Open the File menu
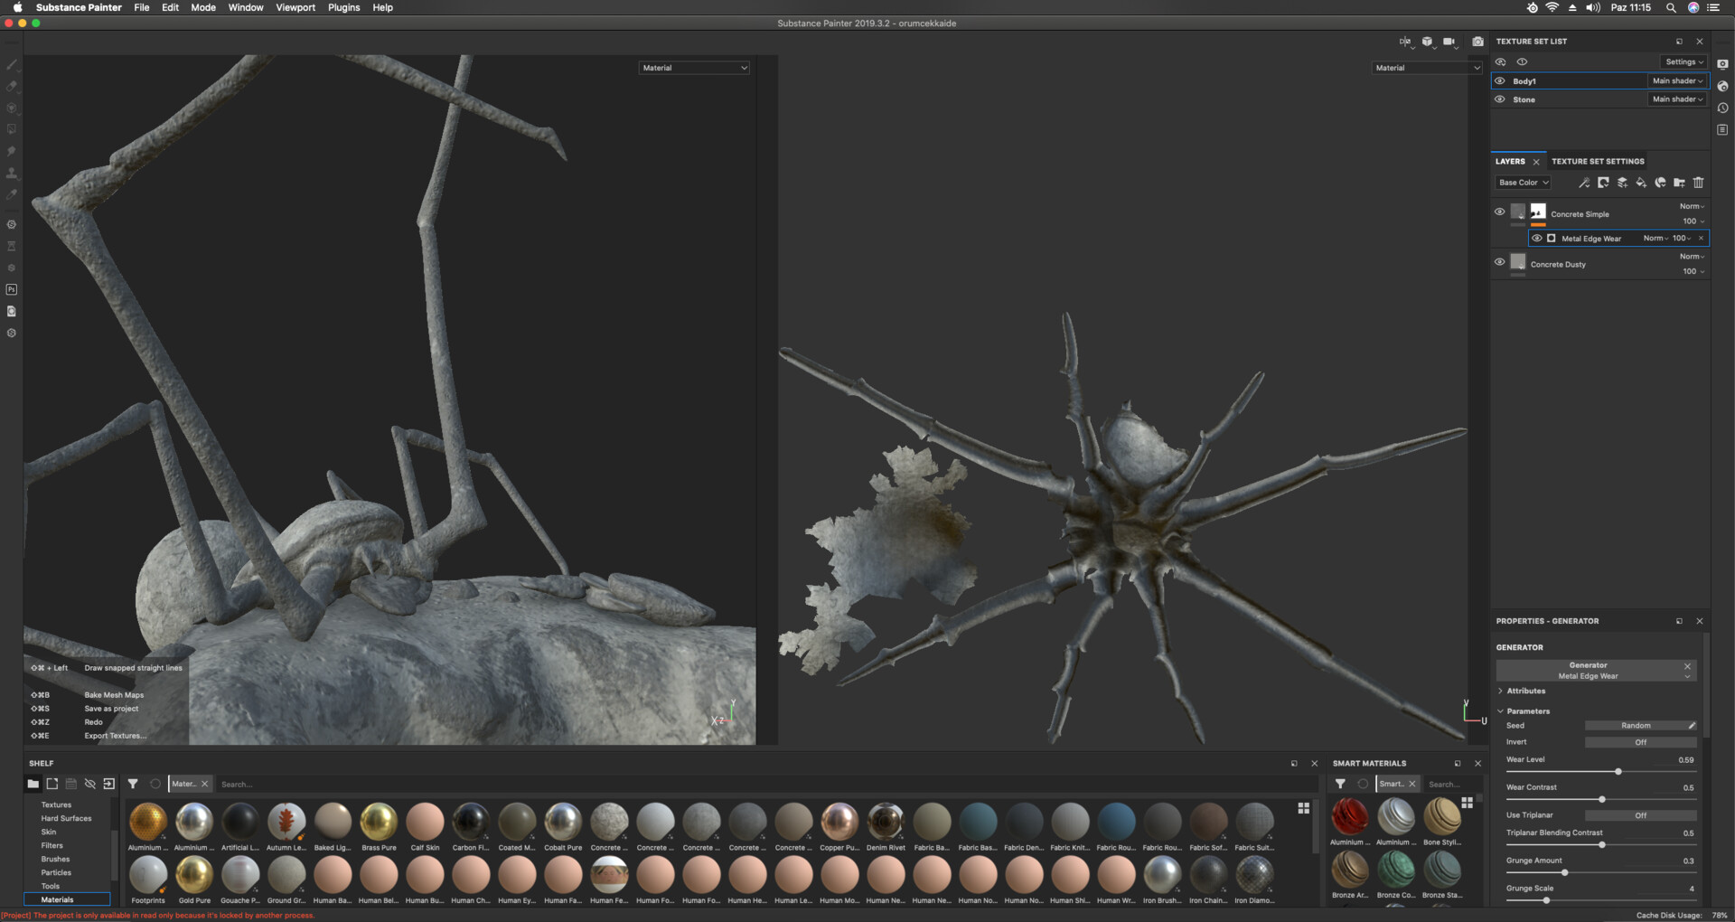 tap(142, 7)
